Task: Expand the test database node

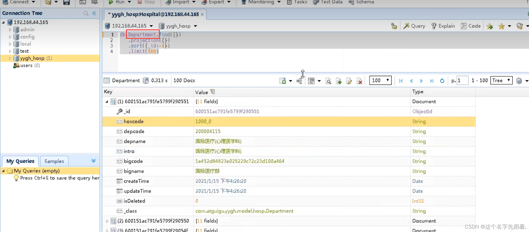Action: 10,51
